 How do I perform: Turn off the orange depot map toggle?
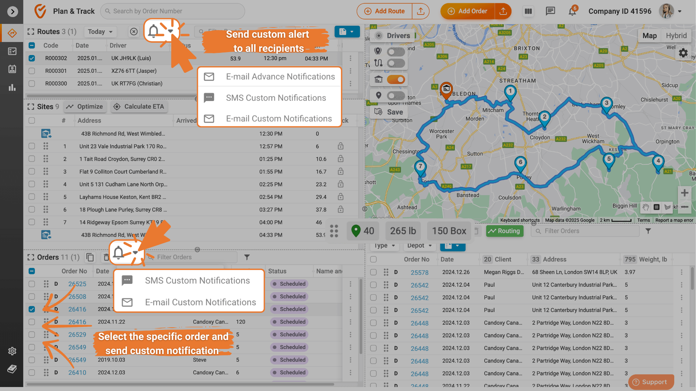click(396, 79)
